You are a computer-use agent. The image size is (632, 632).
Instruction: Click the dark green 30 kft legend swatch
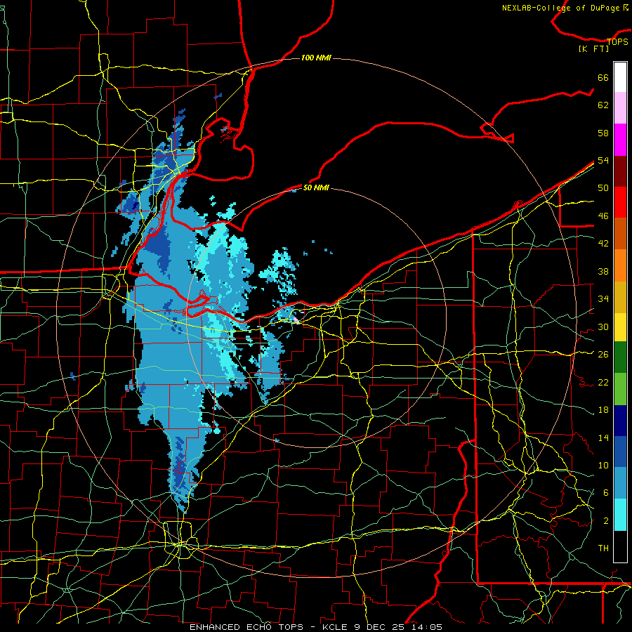coord(620,357)
